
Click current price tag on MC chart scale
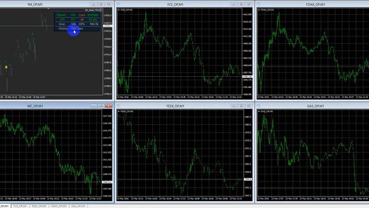tap(107, 182)
